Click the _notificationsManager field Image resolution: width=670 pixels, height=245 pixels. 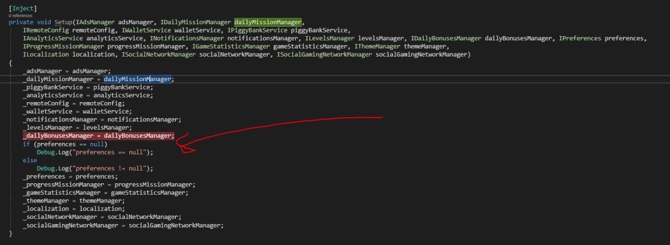pyautogui.click(x=60, y=119)
